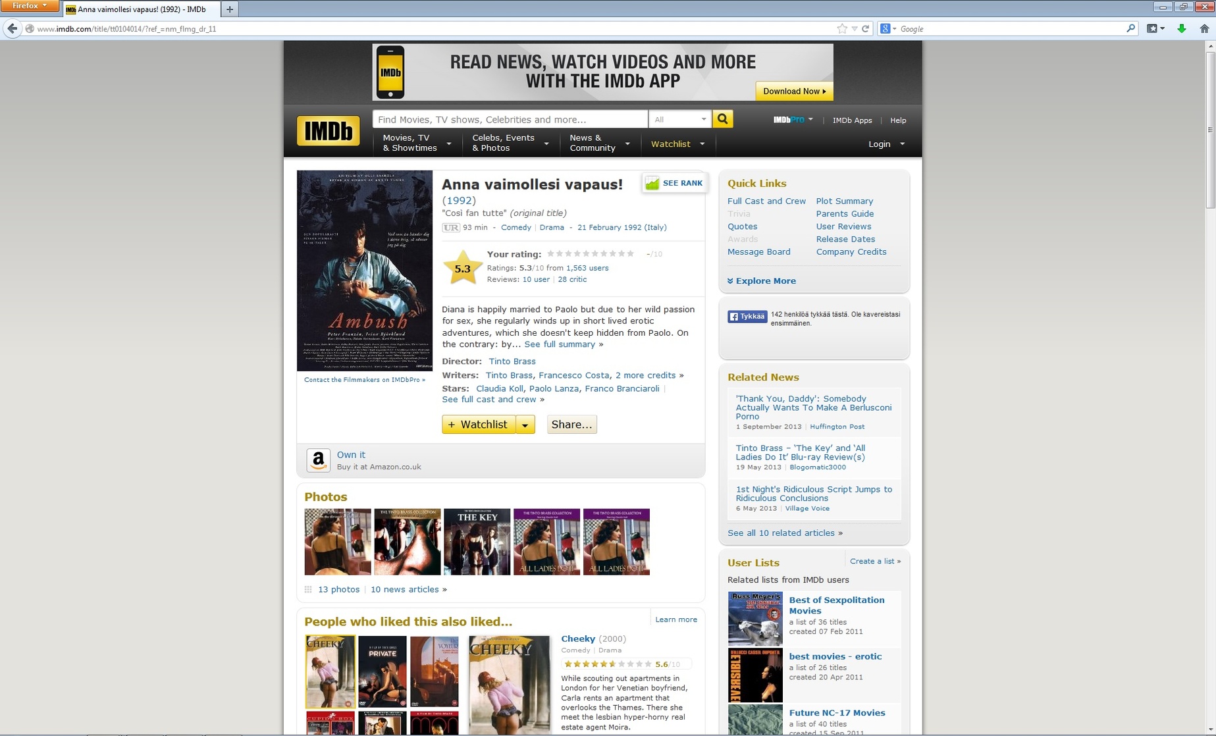Viewport: 1216px width, 736px height.
Task: Open THE KEY photo thumbnail
Action: click(477, 542)
